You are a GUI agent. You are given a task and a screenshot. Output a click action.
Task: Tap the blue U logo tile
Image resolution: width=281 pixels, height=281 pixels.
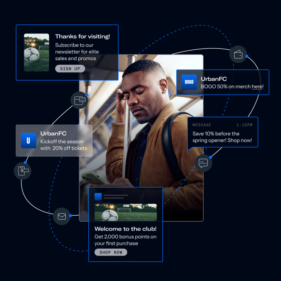[x=29, y=140]
